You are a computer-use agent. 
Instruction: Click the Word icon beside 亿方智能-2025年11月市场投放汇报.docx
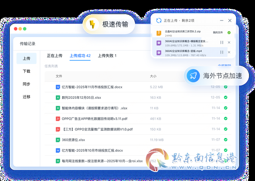point(58,87)
